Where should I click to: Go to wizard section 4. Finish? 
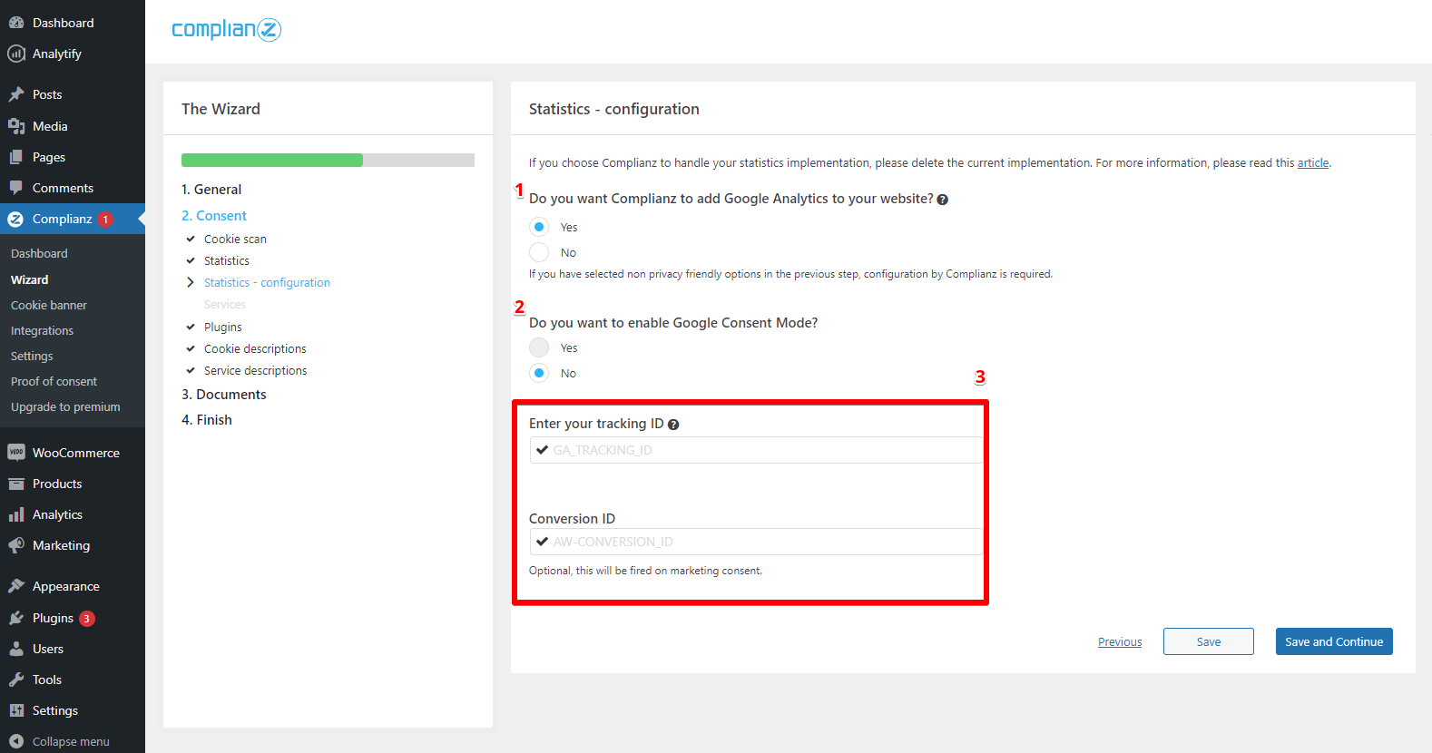tap(207, 420)
